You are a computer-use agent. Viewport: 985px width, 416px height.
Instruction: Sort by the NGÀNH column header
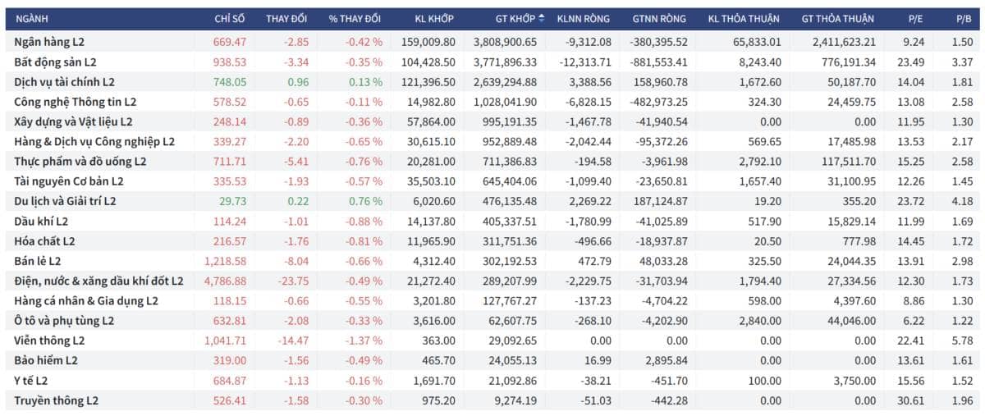click(32, 18)
